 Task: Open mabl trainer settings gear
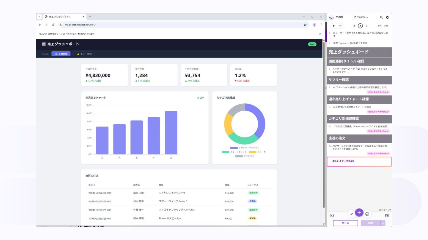tap(387, 17)
